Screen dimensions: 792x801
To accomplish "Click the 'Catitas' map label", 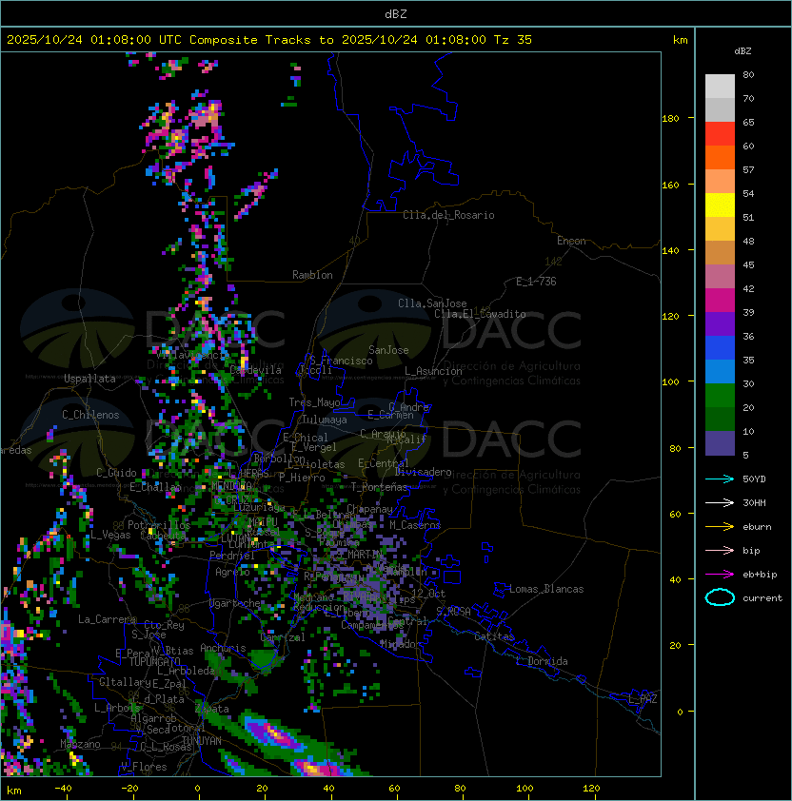I will pyautogui.click(x=494, y=636).
